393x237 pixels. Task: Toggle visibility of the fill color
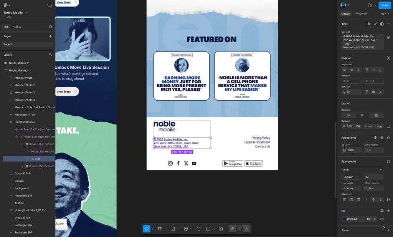click(382, 219)
